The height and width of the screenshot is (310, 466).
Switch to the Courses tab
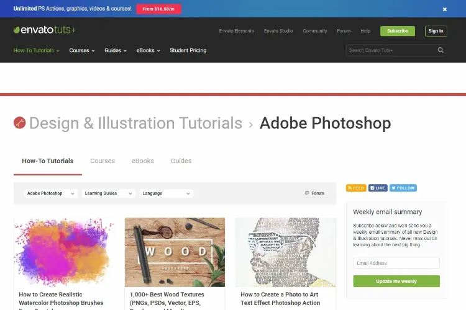103,161
